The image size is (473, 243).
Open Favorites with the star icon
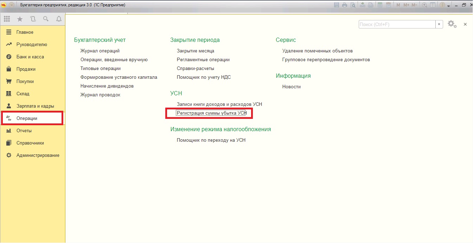point(20,19)
